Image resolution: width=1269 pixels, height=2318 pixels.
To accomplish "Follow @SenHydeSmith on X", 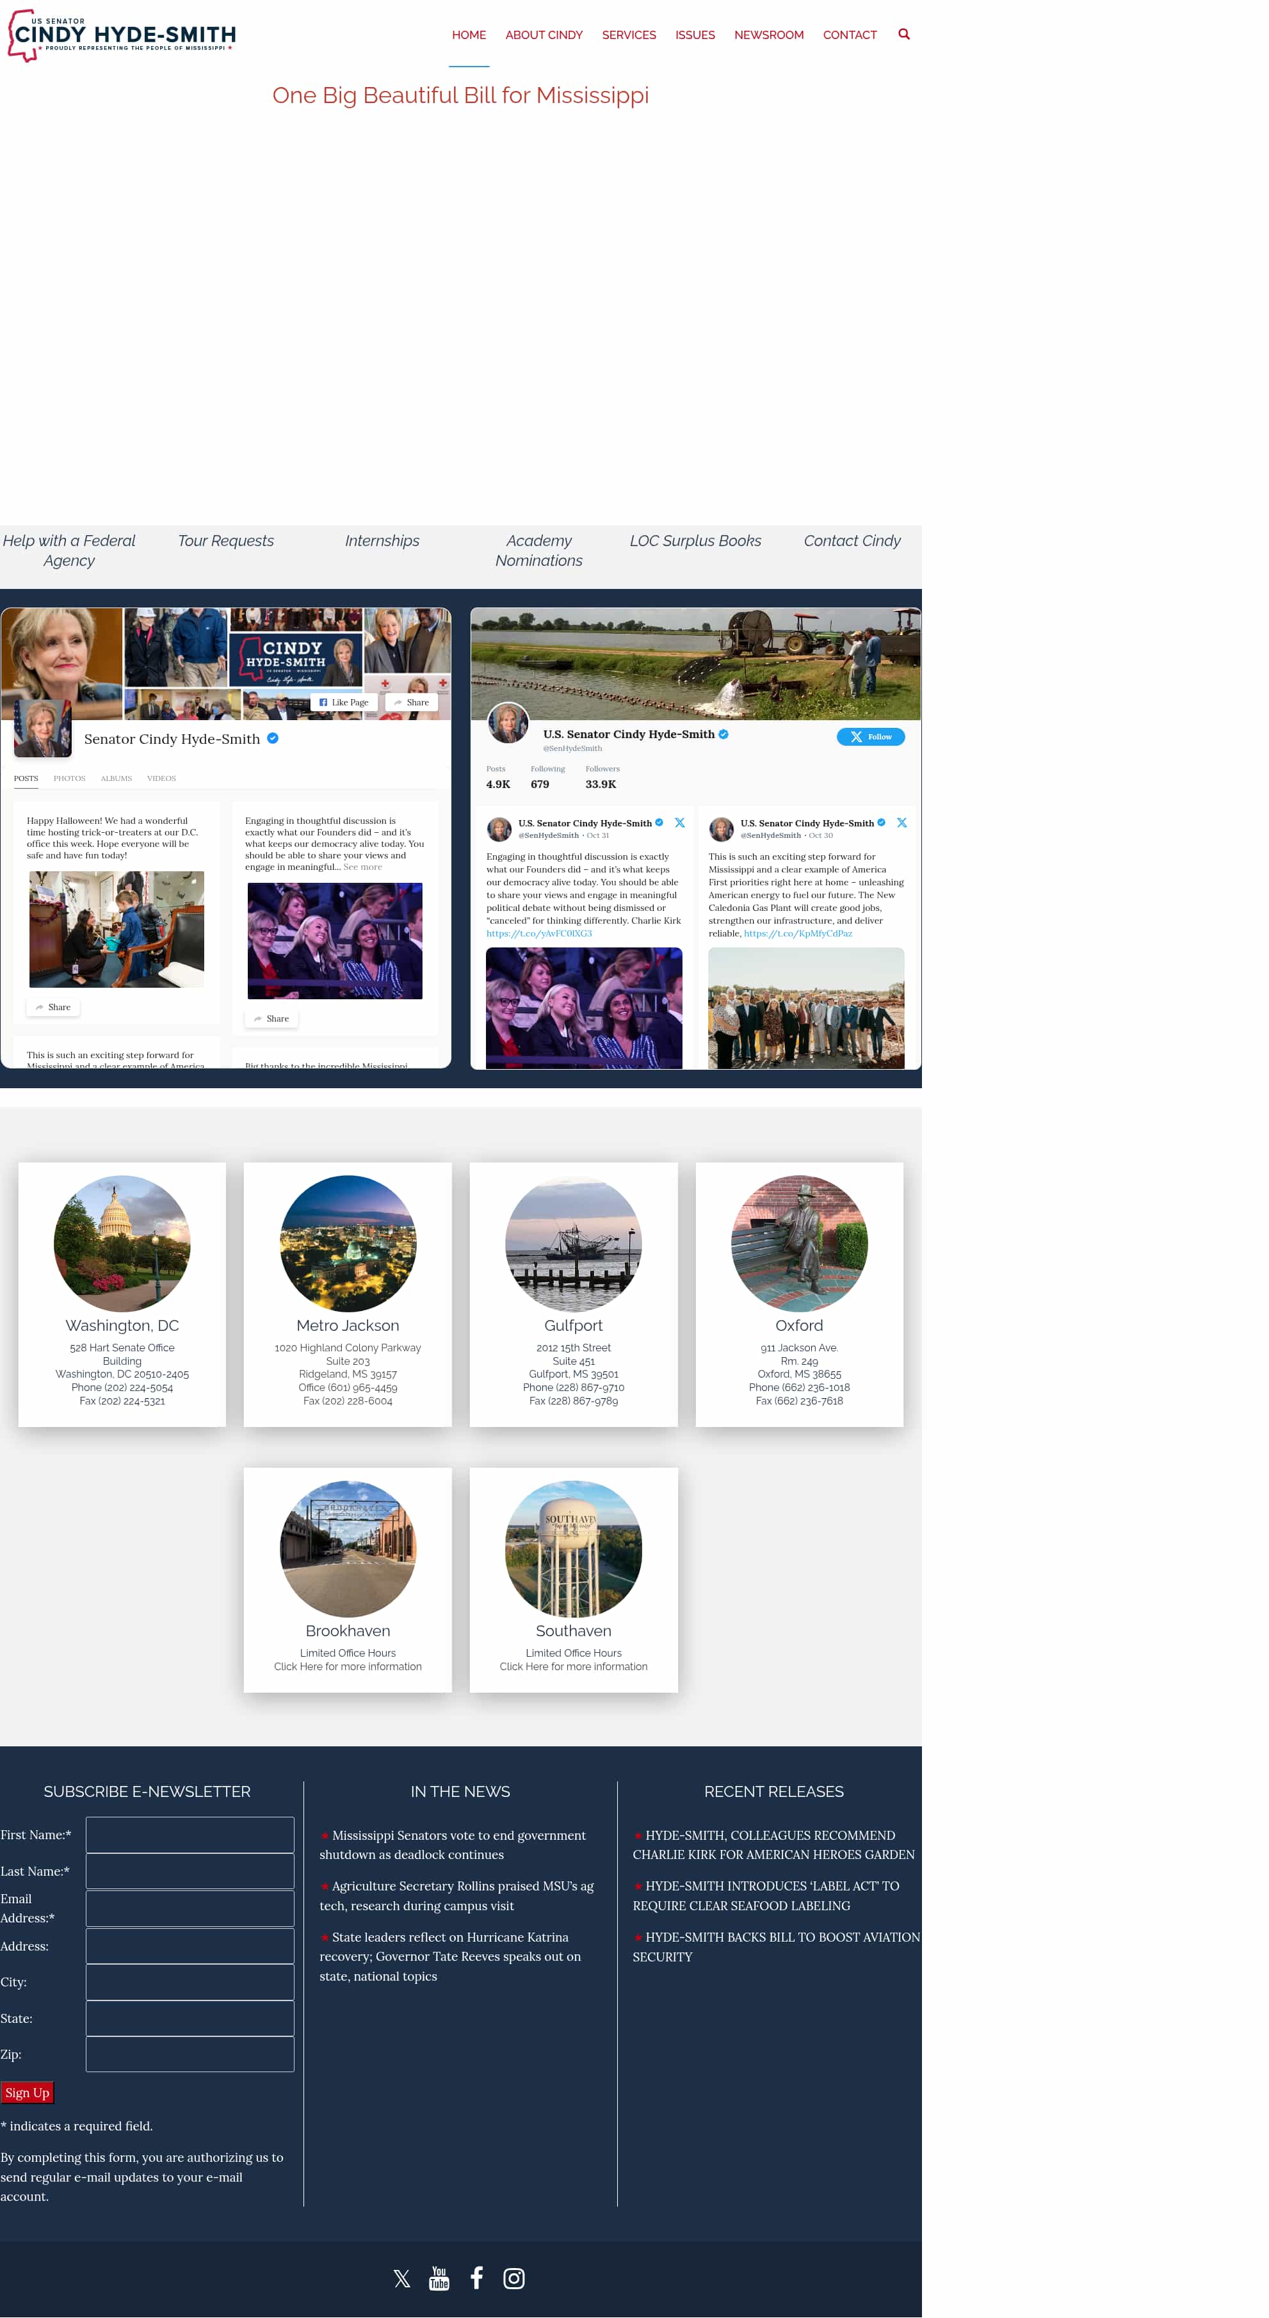I will click(869, 736).
